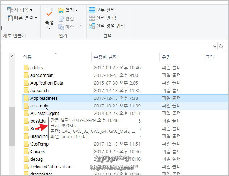
Task: Click the 모두 선택 grid icon
Action: click(x=92, y=10)
